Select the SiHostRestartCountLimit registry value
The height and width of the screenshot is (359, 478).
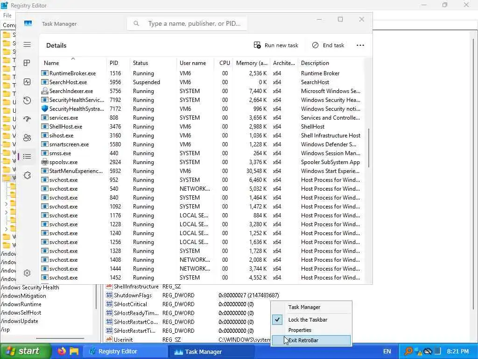click(136, 322)
